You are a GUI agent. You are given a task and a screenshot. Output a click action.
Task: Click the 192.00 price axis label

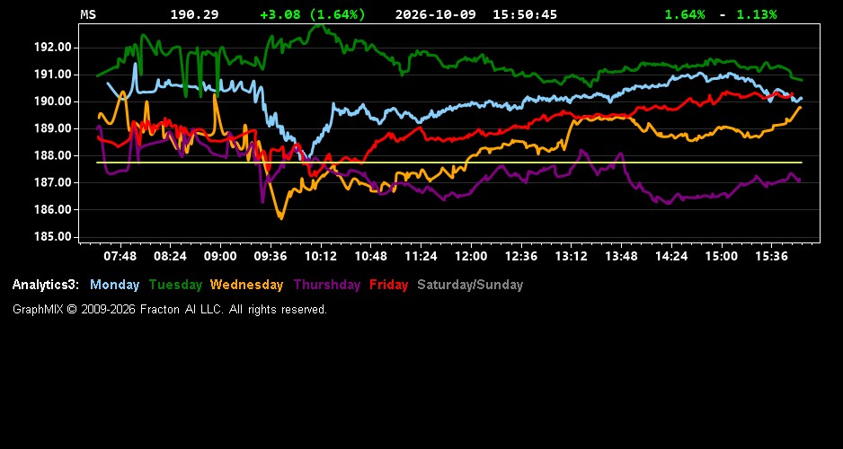click(x=53, y=48)
